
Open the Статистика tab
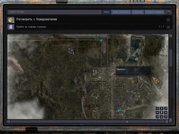[137, 12]
